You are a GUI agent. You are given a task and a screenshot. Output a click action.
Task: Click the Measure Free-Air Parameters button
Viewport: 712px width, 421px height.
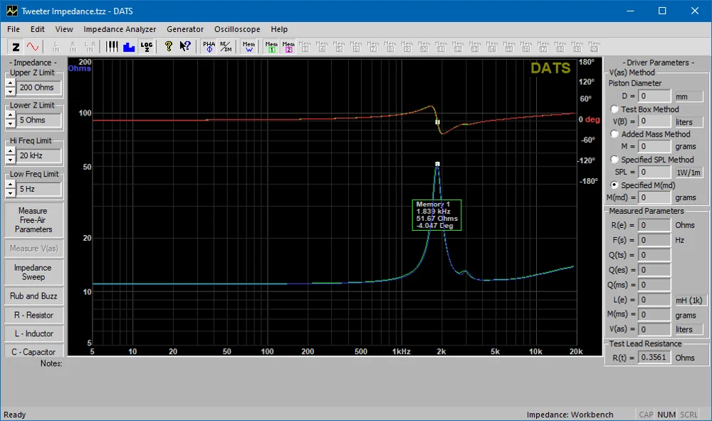click(x=33, y=220)
